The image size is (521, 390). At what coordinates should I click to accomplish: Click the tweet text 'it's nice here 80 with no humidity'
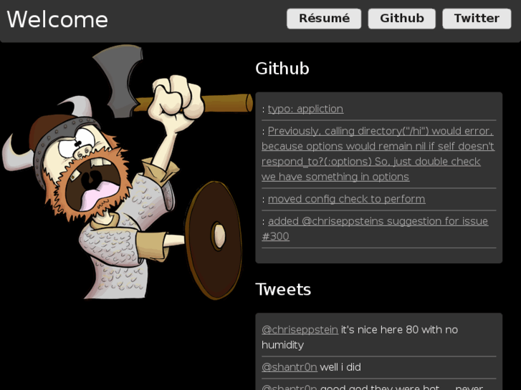click(x=360, y=337)
